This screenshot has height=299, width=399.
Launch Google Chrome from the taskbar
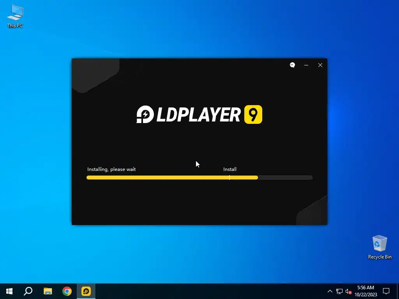pos(67,291)
